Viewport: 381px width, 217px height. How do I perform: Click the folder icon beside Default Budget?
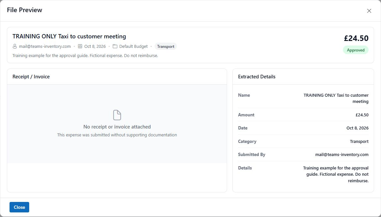point(115,46)
